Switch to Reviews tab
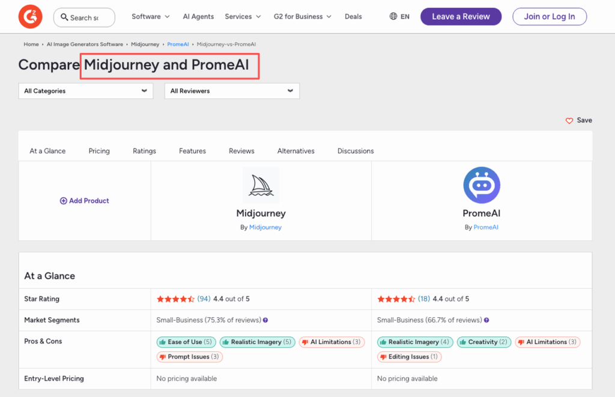 [241, 151]
